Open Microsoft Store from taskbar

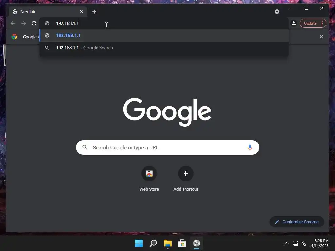(182, 243)
